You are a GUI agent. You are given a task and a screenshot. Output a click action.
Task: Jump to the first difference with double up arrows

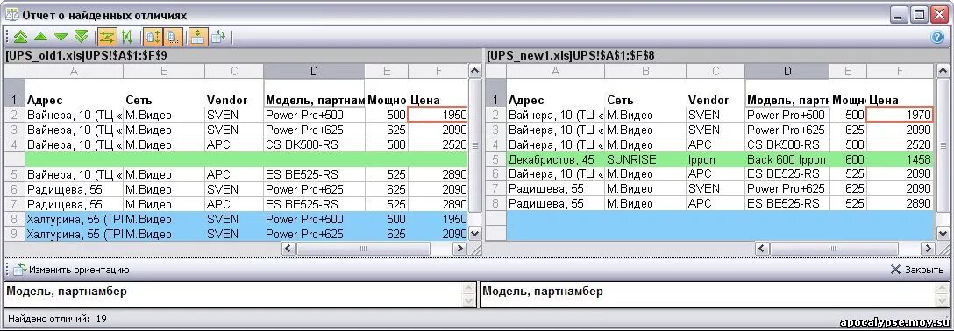point(21,37)
